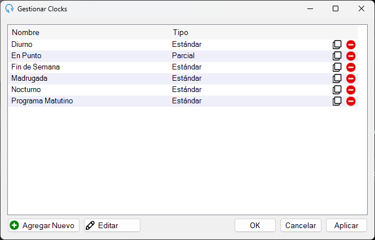
Task: Delete the Fin de Semana clock
Action: [351, 67]
